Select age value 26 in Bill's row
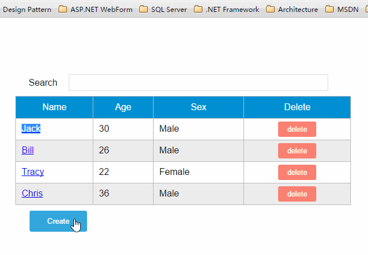Viewport: 368px width, 255px height. (x=104, y=151)
